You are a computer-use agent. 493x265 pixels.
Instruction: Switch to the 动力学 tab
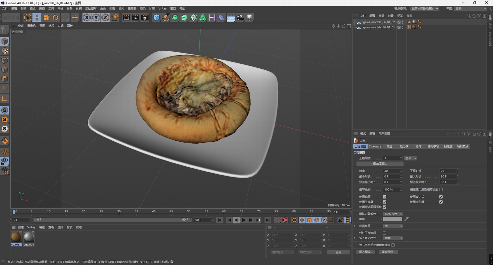(404, 146)
